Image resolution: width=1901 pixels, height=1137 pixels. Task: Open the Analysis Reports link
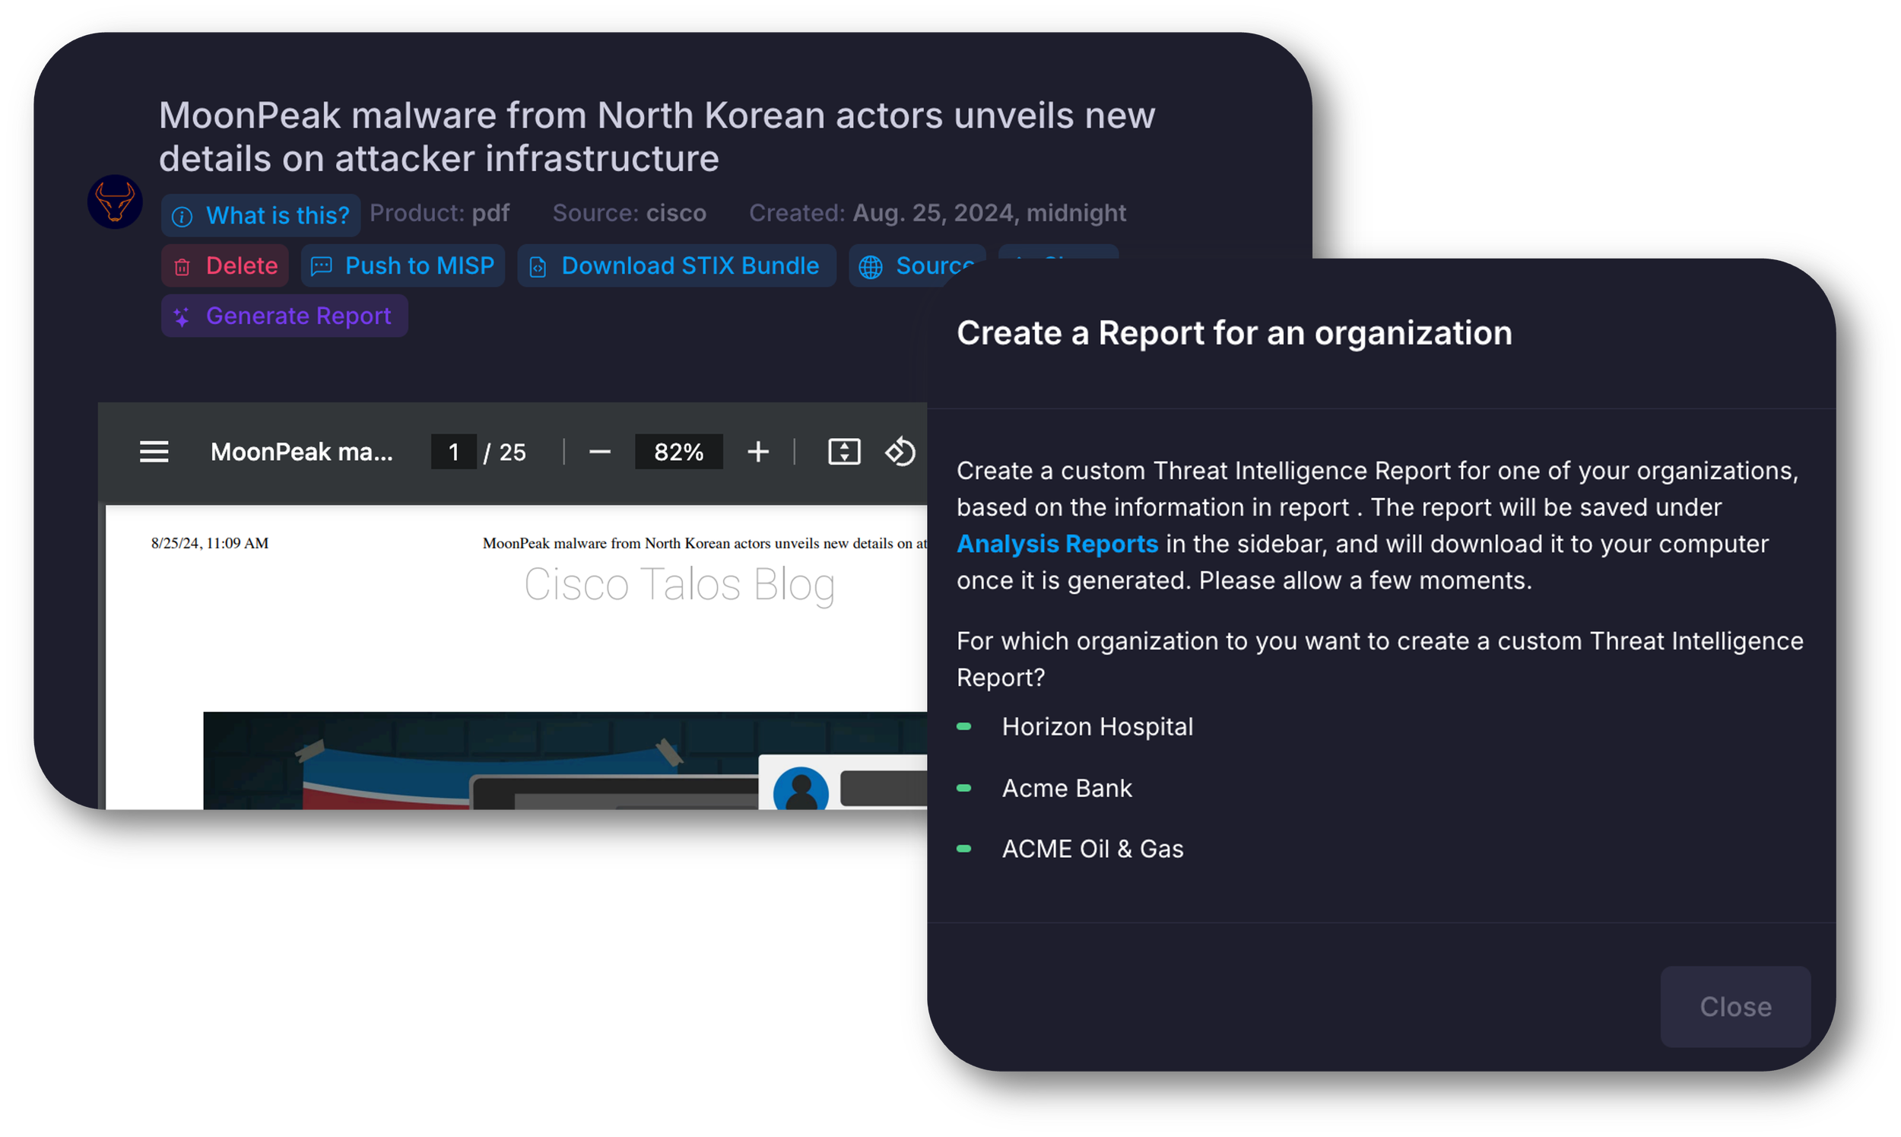point(1057,544)
